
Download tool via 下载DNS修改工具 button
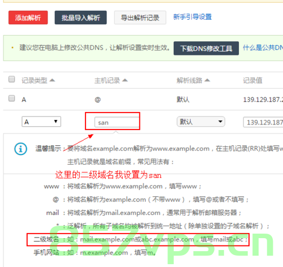coord(206,48)
